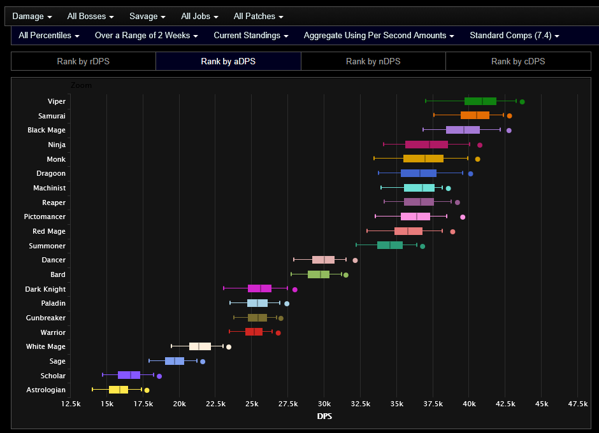Click the Sage outlier dot
This screenshot has width=599, height=433.
point(203,362)
